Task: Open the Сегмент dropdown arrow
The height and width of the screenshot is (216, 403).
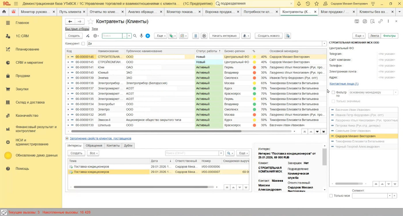Action: [x=390, y=196]
